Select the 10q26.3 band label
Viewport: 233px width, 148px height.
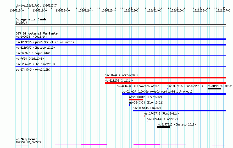21,22
